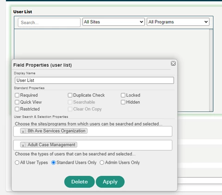Click the Apply button
Screen dimensions: 222x195
pyautogui.click(x=110, y=182)
